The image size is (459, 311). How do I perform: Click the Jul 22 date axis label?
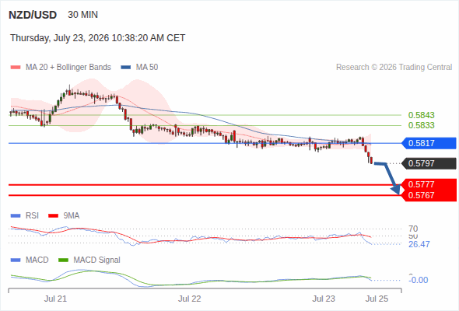click(x=190, y=299)
